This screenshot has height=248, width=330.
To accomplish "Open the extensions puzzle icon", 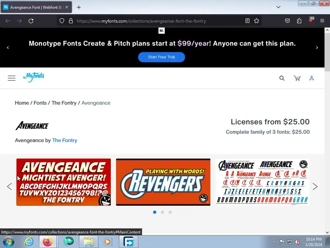I will pyautogui.click(x=299, y=21).
